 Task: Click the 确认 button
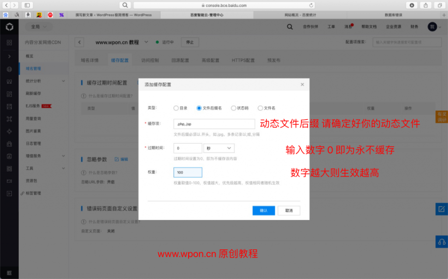pyautogui.click(x=263, y=210)
